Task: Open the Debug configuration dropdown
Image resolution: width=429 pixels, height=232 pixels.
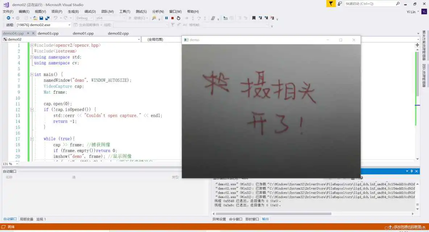Action: click(83, 18)
